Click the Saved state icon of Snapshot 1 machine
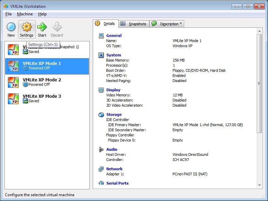This screenshot has height=201, width=268. [x=26, y=52]
